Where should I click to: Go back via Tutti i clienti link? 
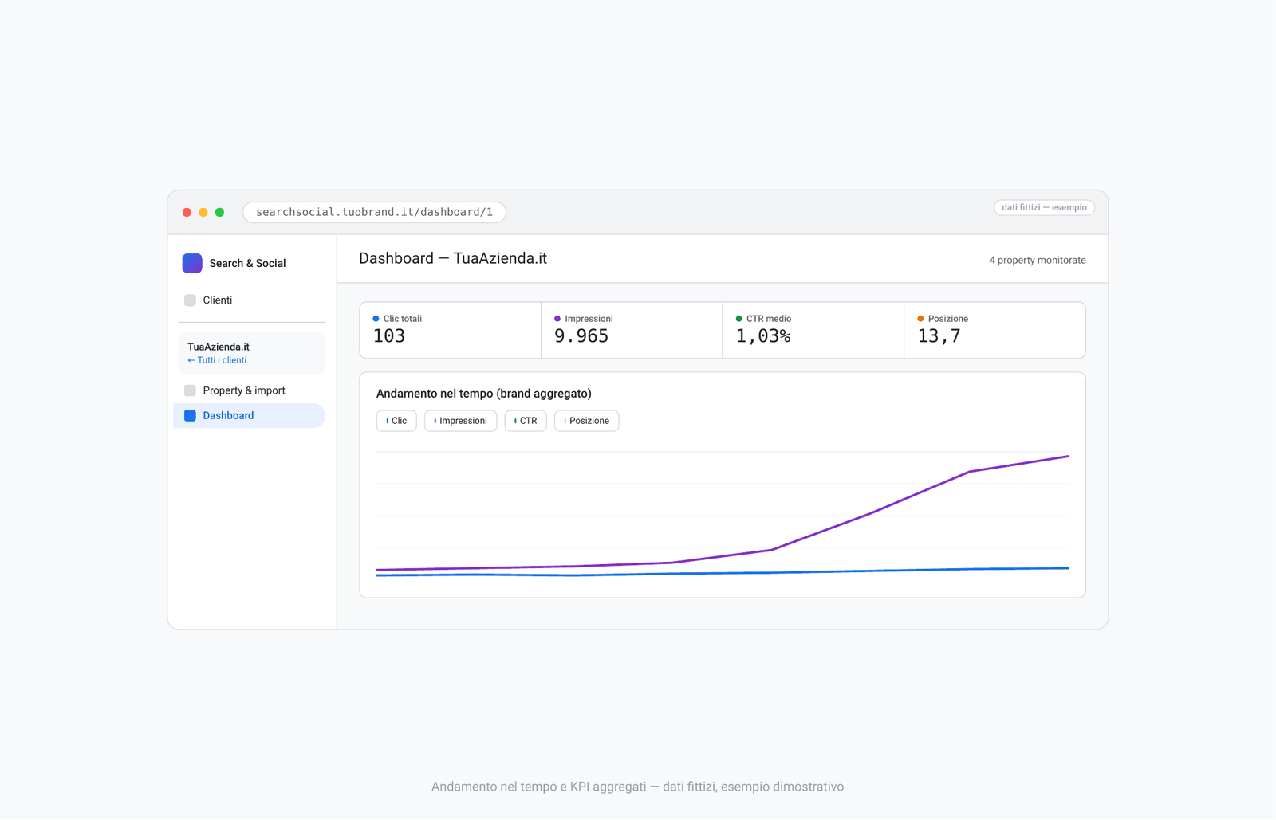217,360
